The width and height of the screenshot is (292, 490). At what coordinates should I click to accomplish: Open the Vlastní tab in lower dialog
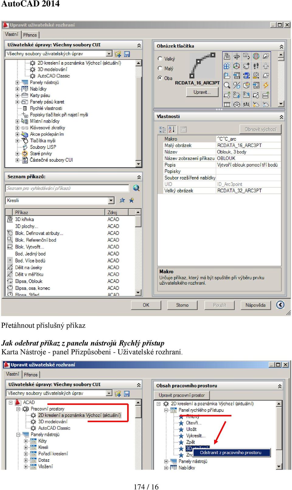pyautogui.click(x=12, y=374)
